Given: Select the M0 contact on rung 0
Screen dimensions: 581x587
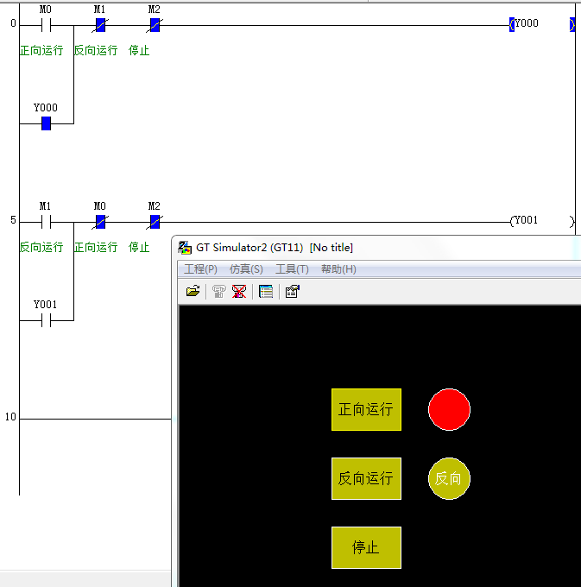Looking at the screenshot, I should (46, 25).
